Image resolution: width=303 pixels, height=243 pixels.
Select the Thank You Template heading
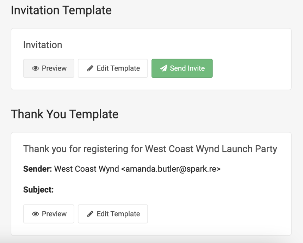pos(64,114)
